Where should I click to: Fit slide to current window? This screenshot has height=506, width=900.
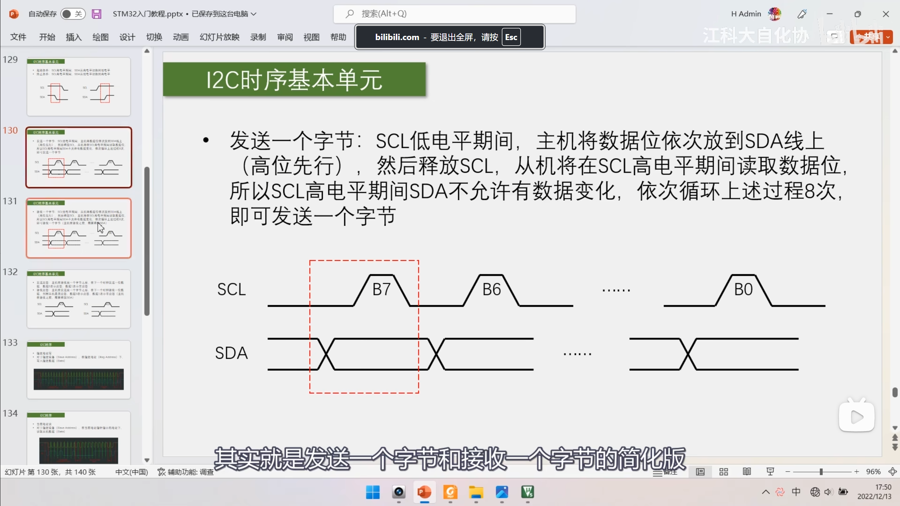892,472
